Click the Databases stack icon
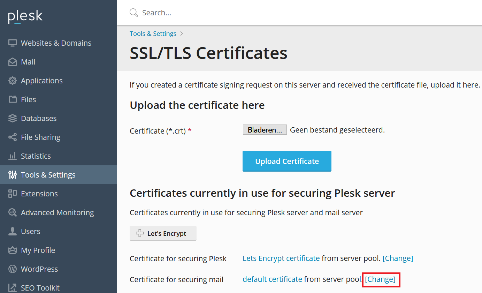 (x=13, y=118)
